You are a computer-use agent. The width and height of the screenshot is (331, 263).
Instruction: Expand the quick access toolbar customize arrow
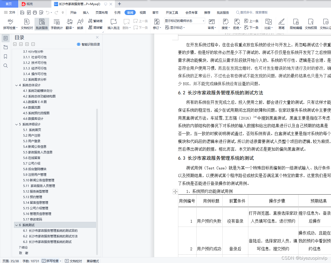63,12
